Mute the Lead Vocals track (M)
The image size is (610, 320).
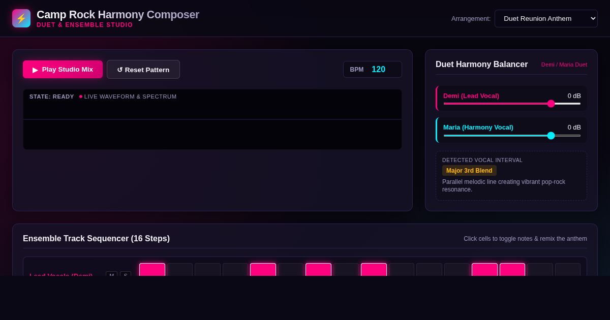[111, 274]
